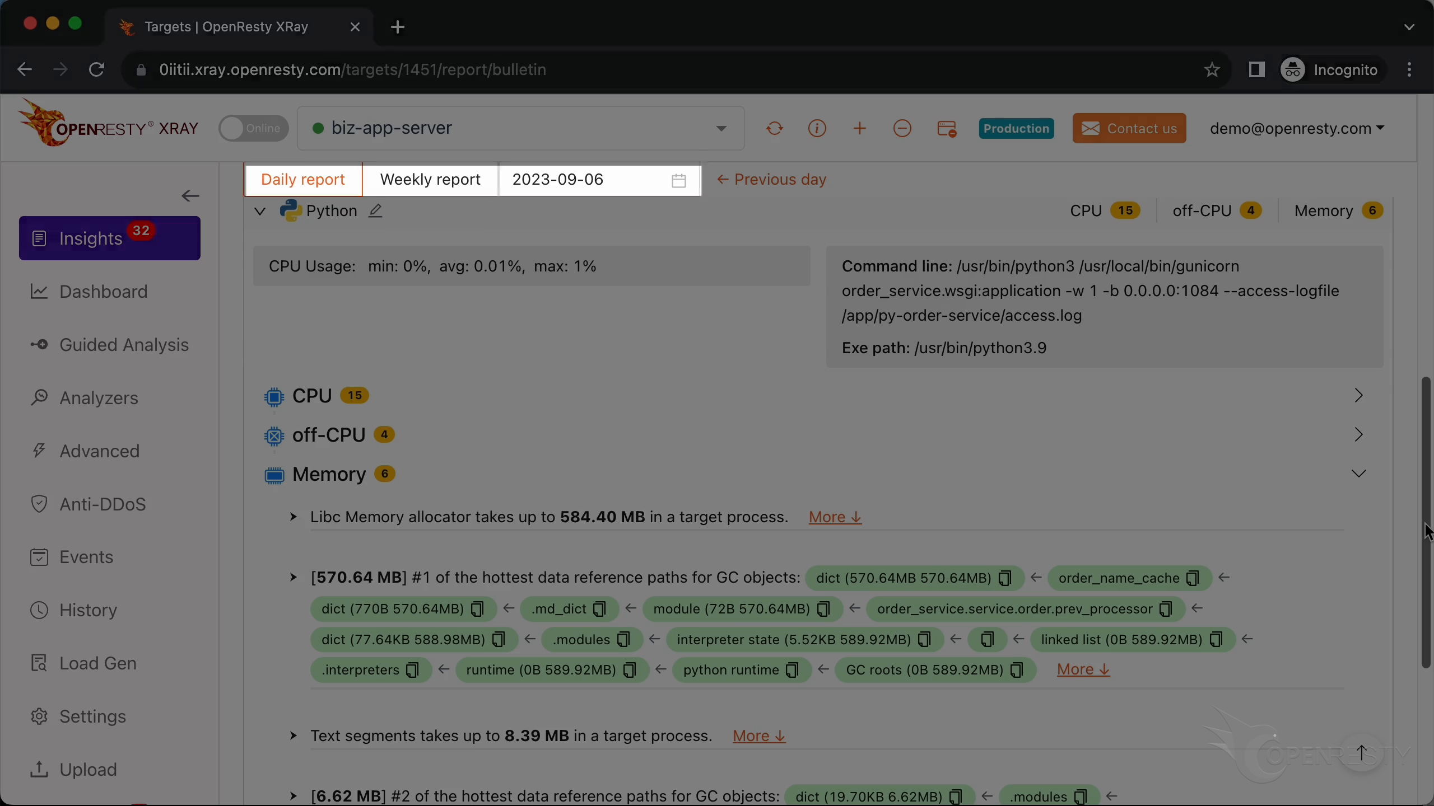
Task: Open Guided Analysis in the sidebar
Action: click(110, 345)
